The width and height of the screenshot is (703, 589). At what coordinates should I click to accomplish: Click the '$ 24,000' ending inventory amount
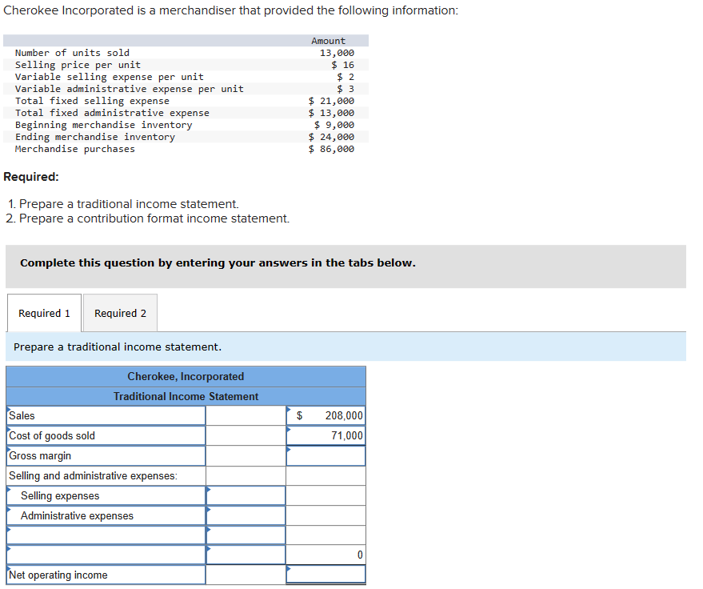pyautogui.click(x=331, y=137)
